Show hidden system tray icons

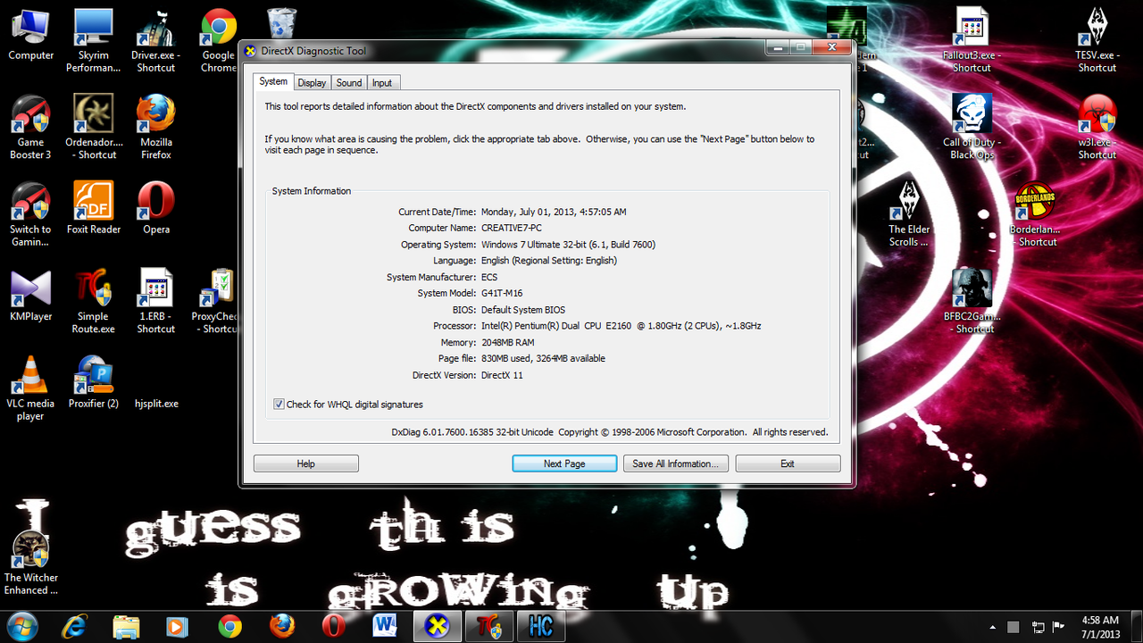[x=994, y=627]
